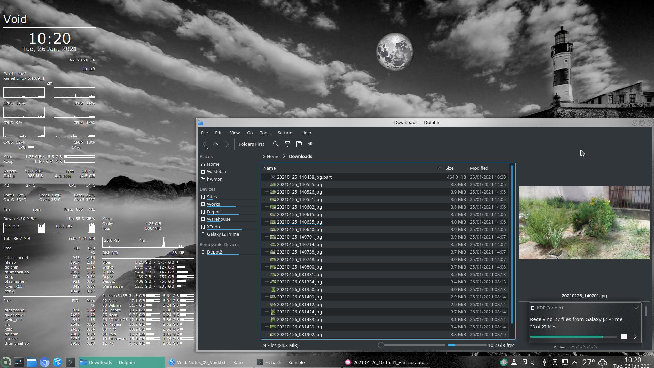Expand transfer details arrow in KDE Connect notification
The height and width of the screenshot is (368, 654).
click(x=635, y=337)
